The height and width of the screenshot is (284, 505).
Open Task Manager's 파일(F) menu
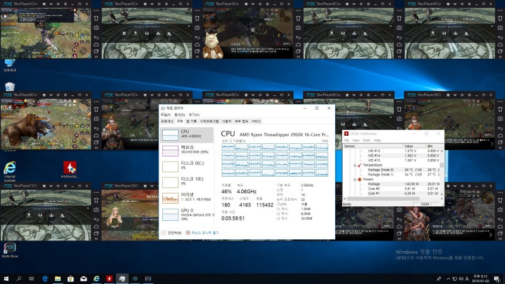[165, 115]
